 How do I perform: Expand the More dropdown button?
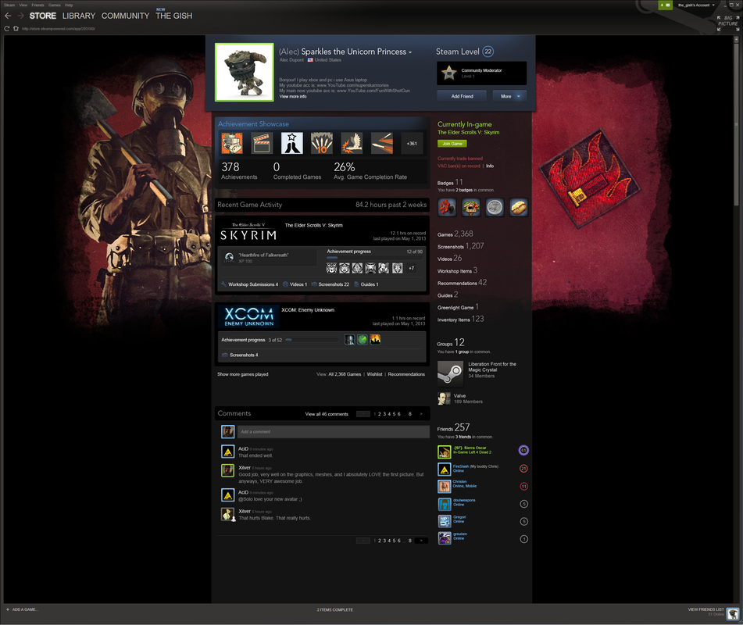[x=509, y=96]
